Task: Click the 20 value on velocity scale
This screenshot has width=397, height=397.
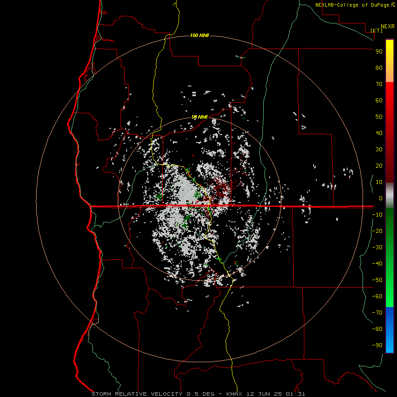Action: (x=379, y=166)
